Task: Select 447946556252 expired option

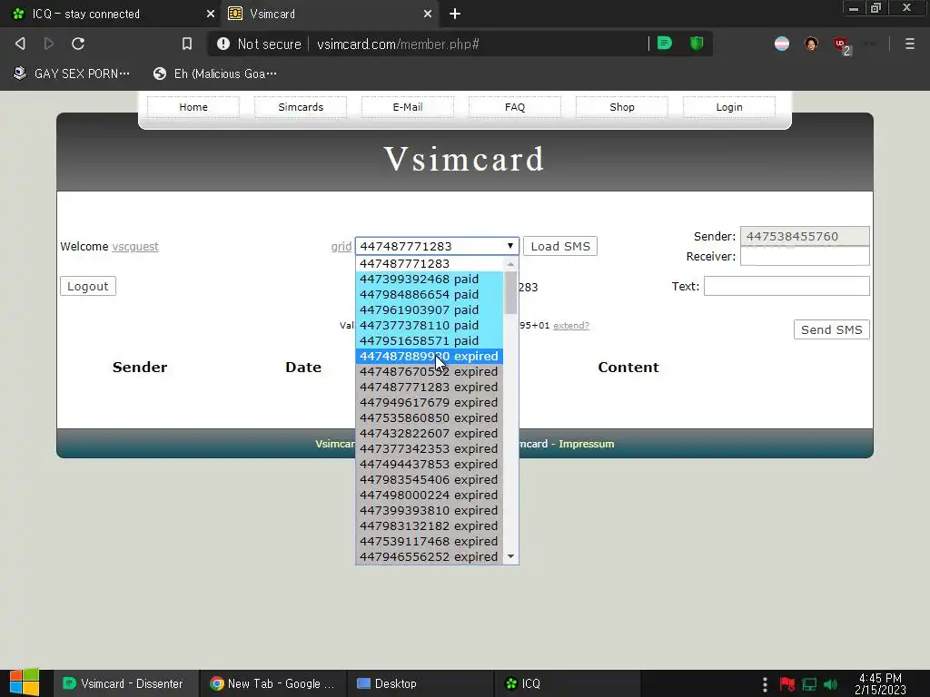Action: (430, 556)
